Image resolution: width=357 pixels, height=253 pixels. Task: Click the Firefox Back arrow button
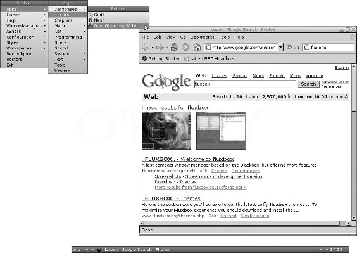[x=146, y=48]
